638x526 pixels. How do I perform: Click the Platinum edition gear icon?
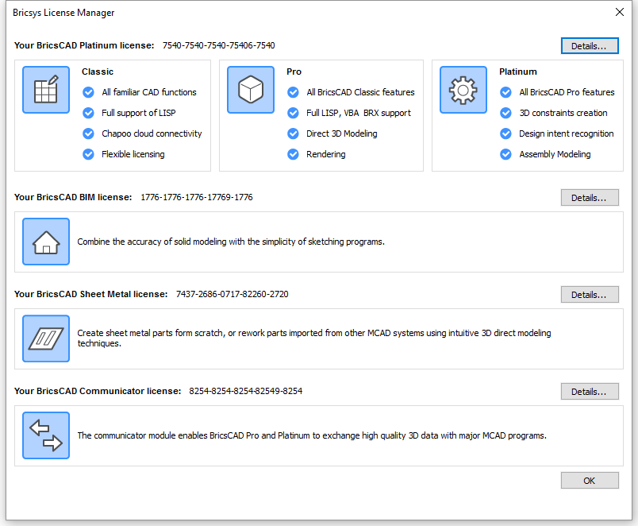click(x=463, y=90)
